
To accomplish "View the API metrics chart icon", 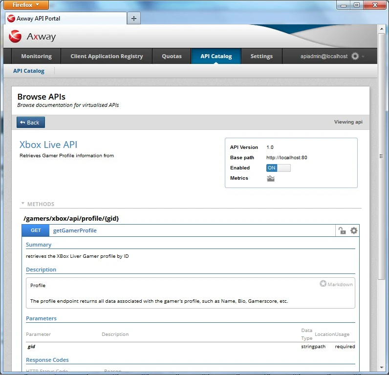I will tap(271, 178).
